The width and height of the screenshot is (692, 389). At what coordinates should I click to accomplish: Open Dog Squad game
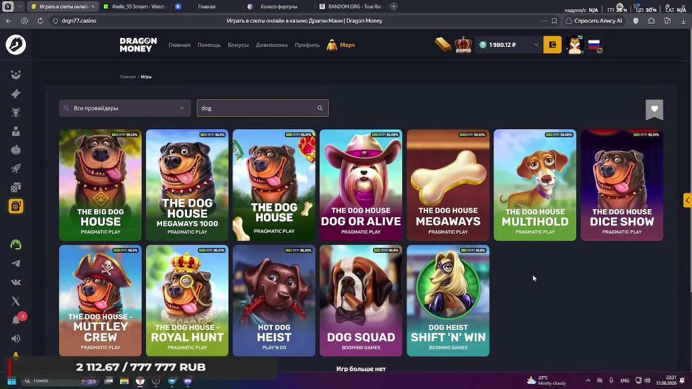click(361, 301)
